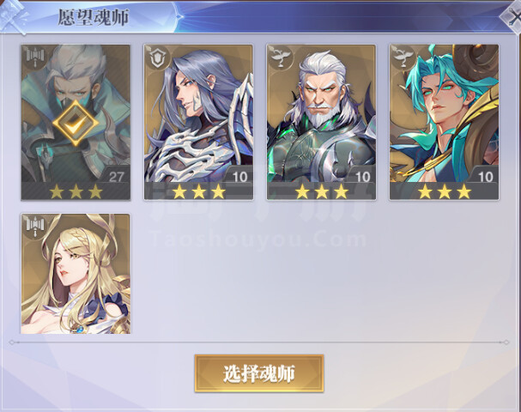Toggle the golden checkmark on the masked card
Screen dimensions: 521x412
coord(76,123)
